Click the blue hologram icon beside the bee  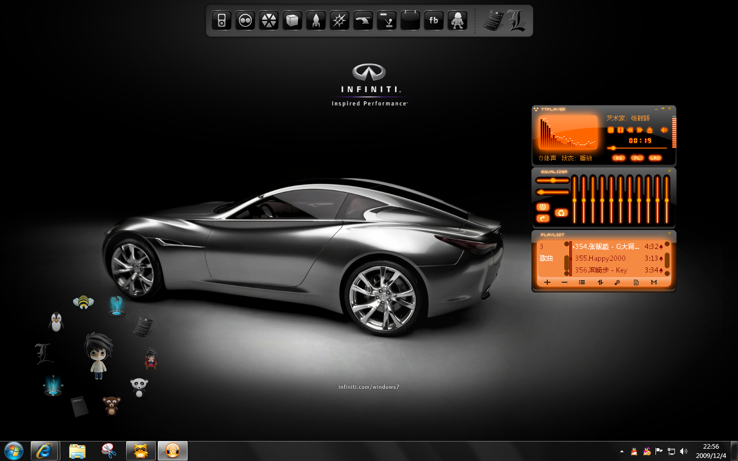pos(116,306)
